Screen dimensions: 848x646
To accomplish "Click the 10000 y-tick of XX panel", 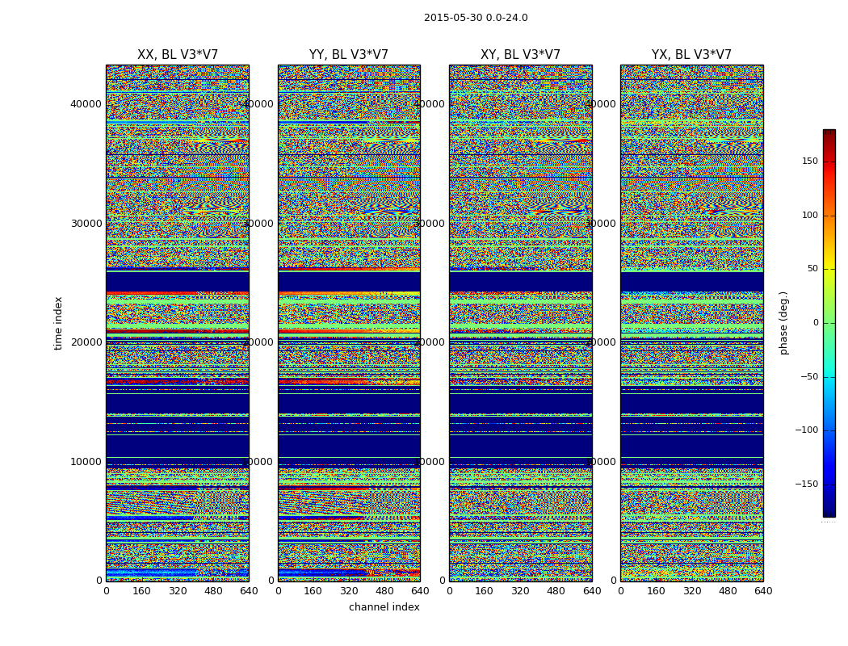I will 86,461.
